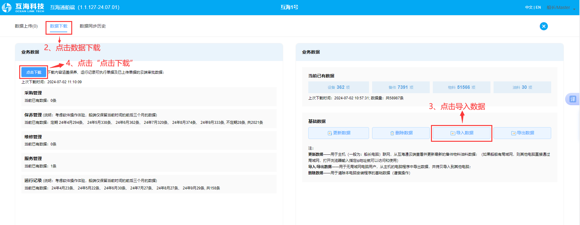Screen dimensions: 580x225
Task: Click the export folder icon in 导出数据
Action: (513, 133)
